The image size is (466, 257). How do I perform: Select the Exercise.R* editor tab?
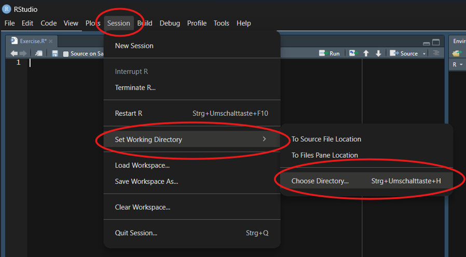tap(32, 41)
